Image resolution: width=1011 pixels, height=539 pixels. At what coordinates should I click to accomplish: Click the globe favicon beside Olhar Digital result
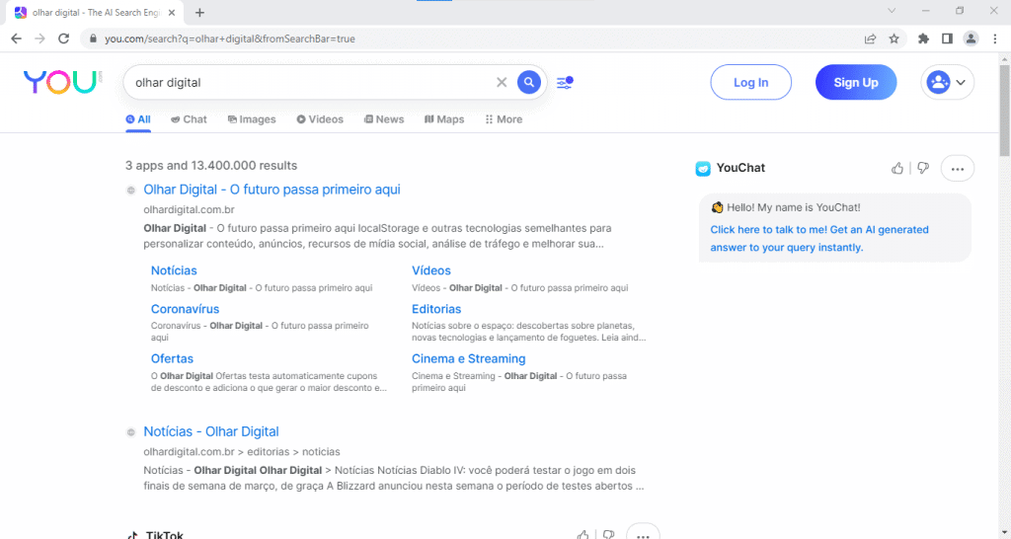click(x=131, y=191)
